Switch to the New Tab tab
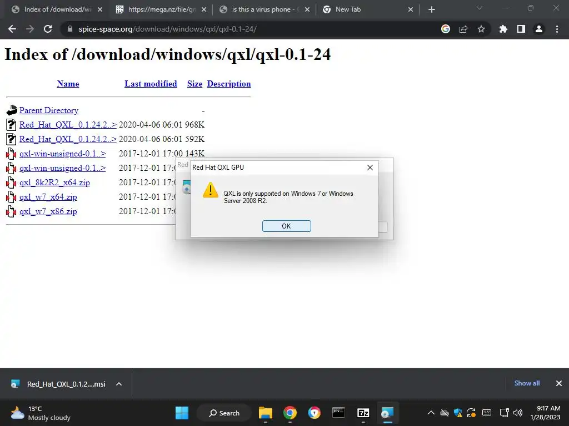Screen dimensions: 569x426 tap(367, 9)
